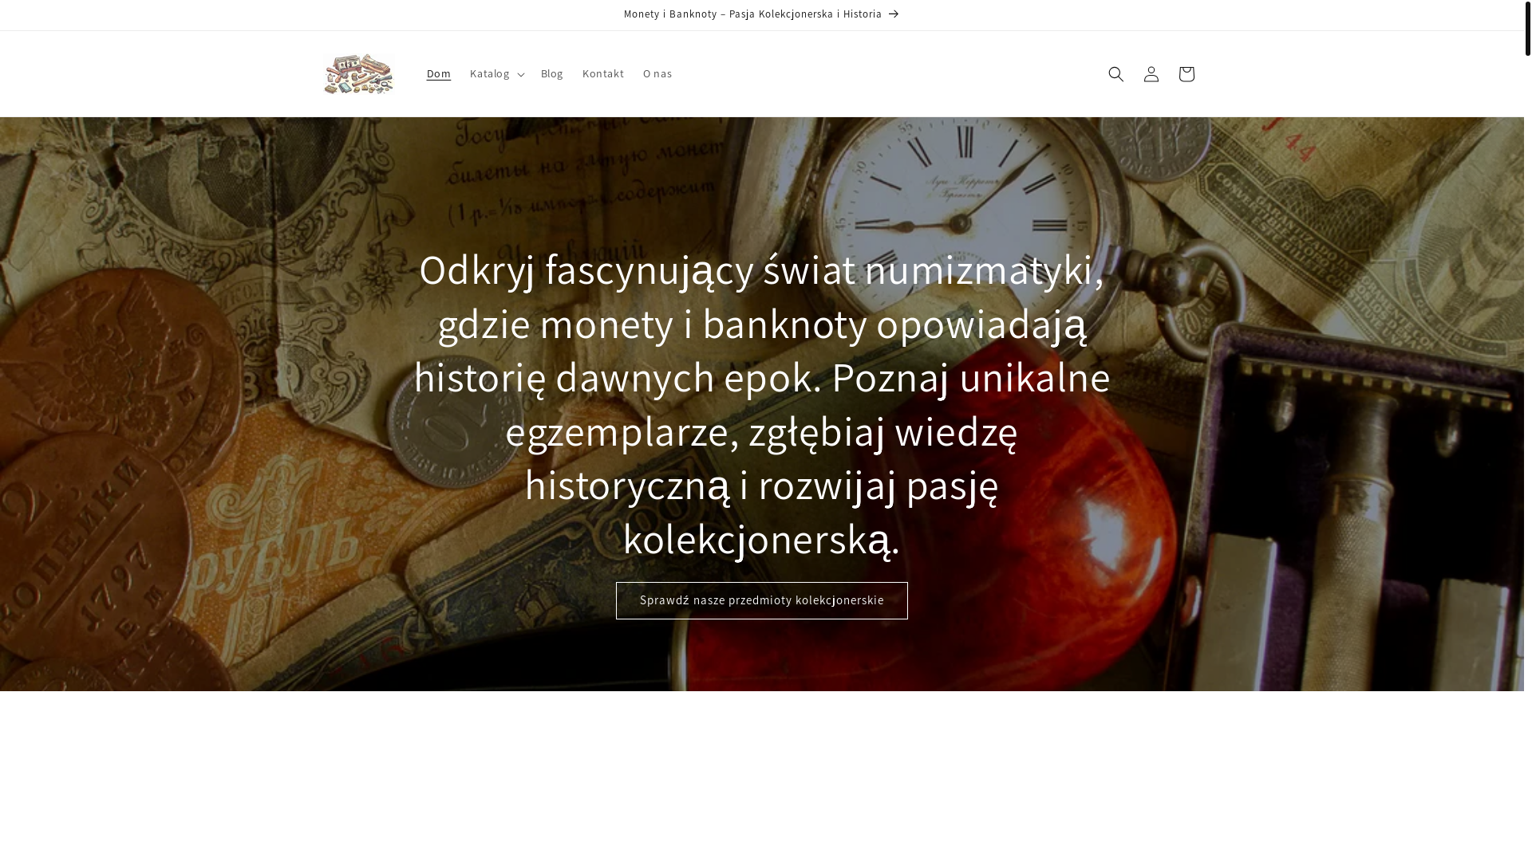Open the Blog menu item

pos(551,74)
